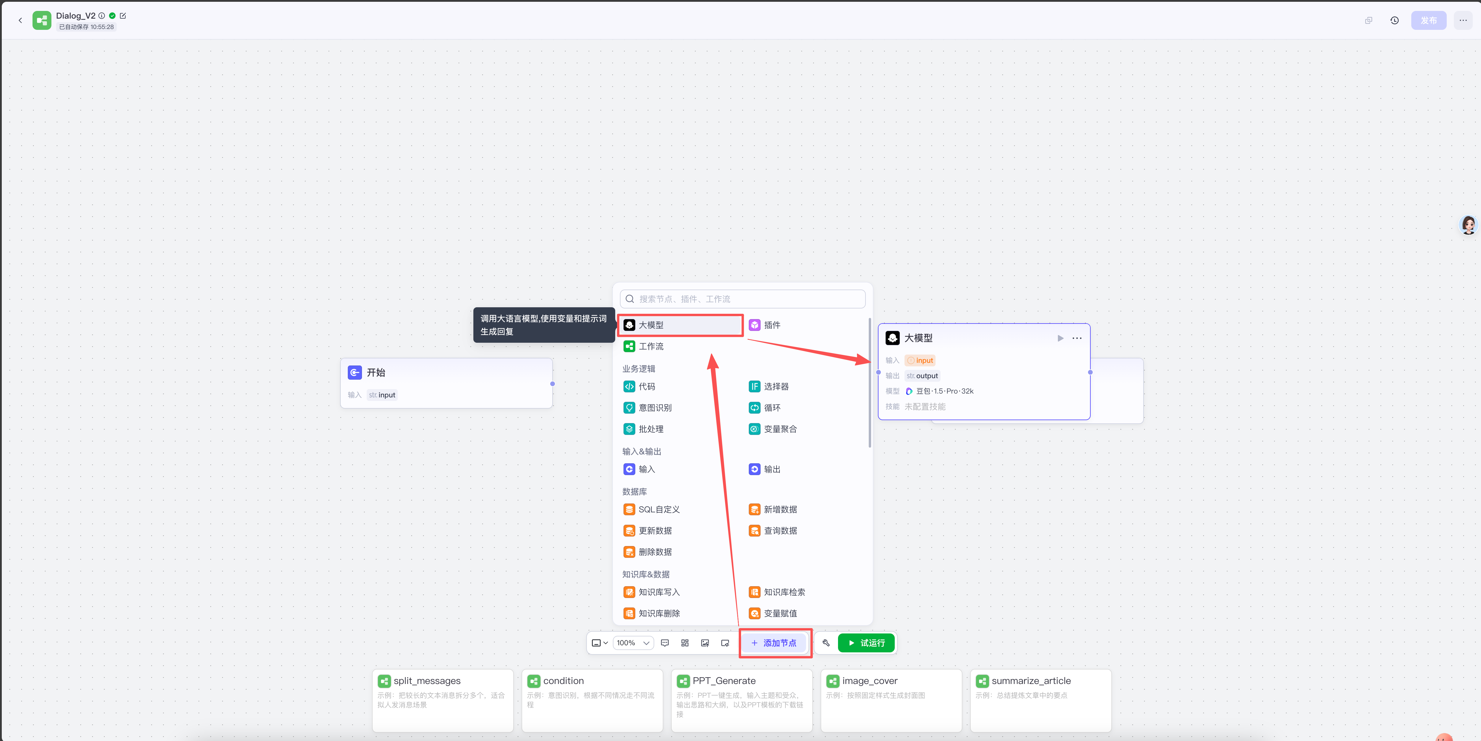Image resolution: width=1481 pixels, height=741 pixels.
Task: Click the edit pencil next to Dialog_V2
Action: [x=122, y=16]
